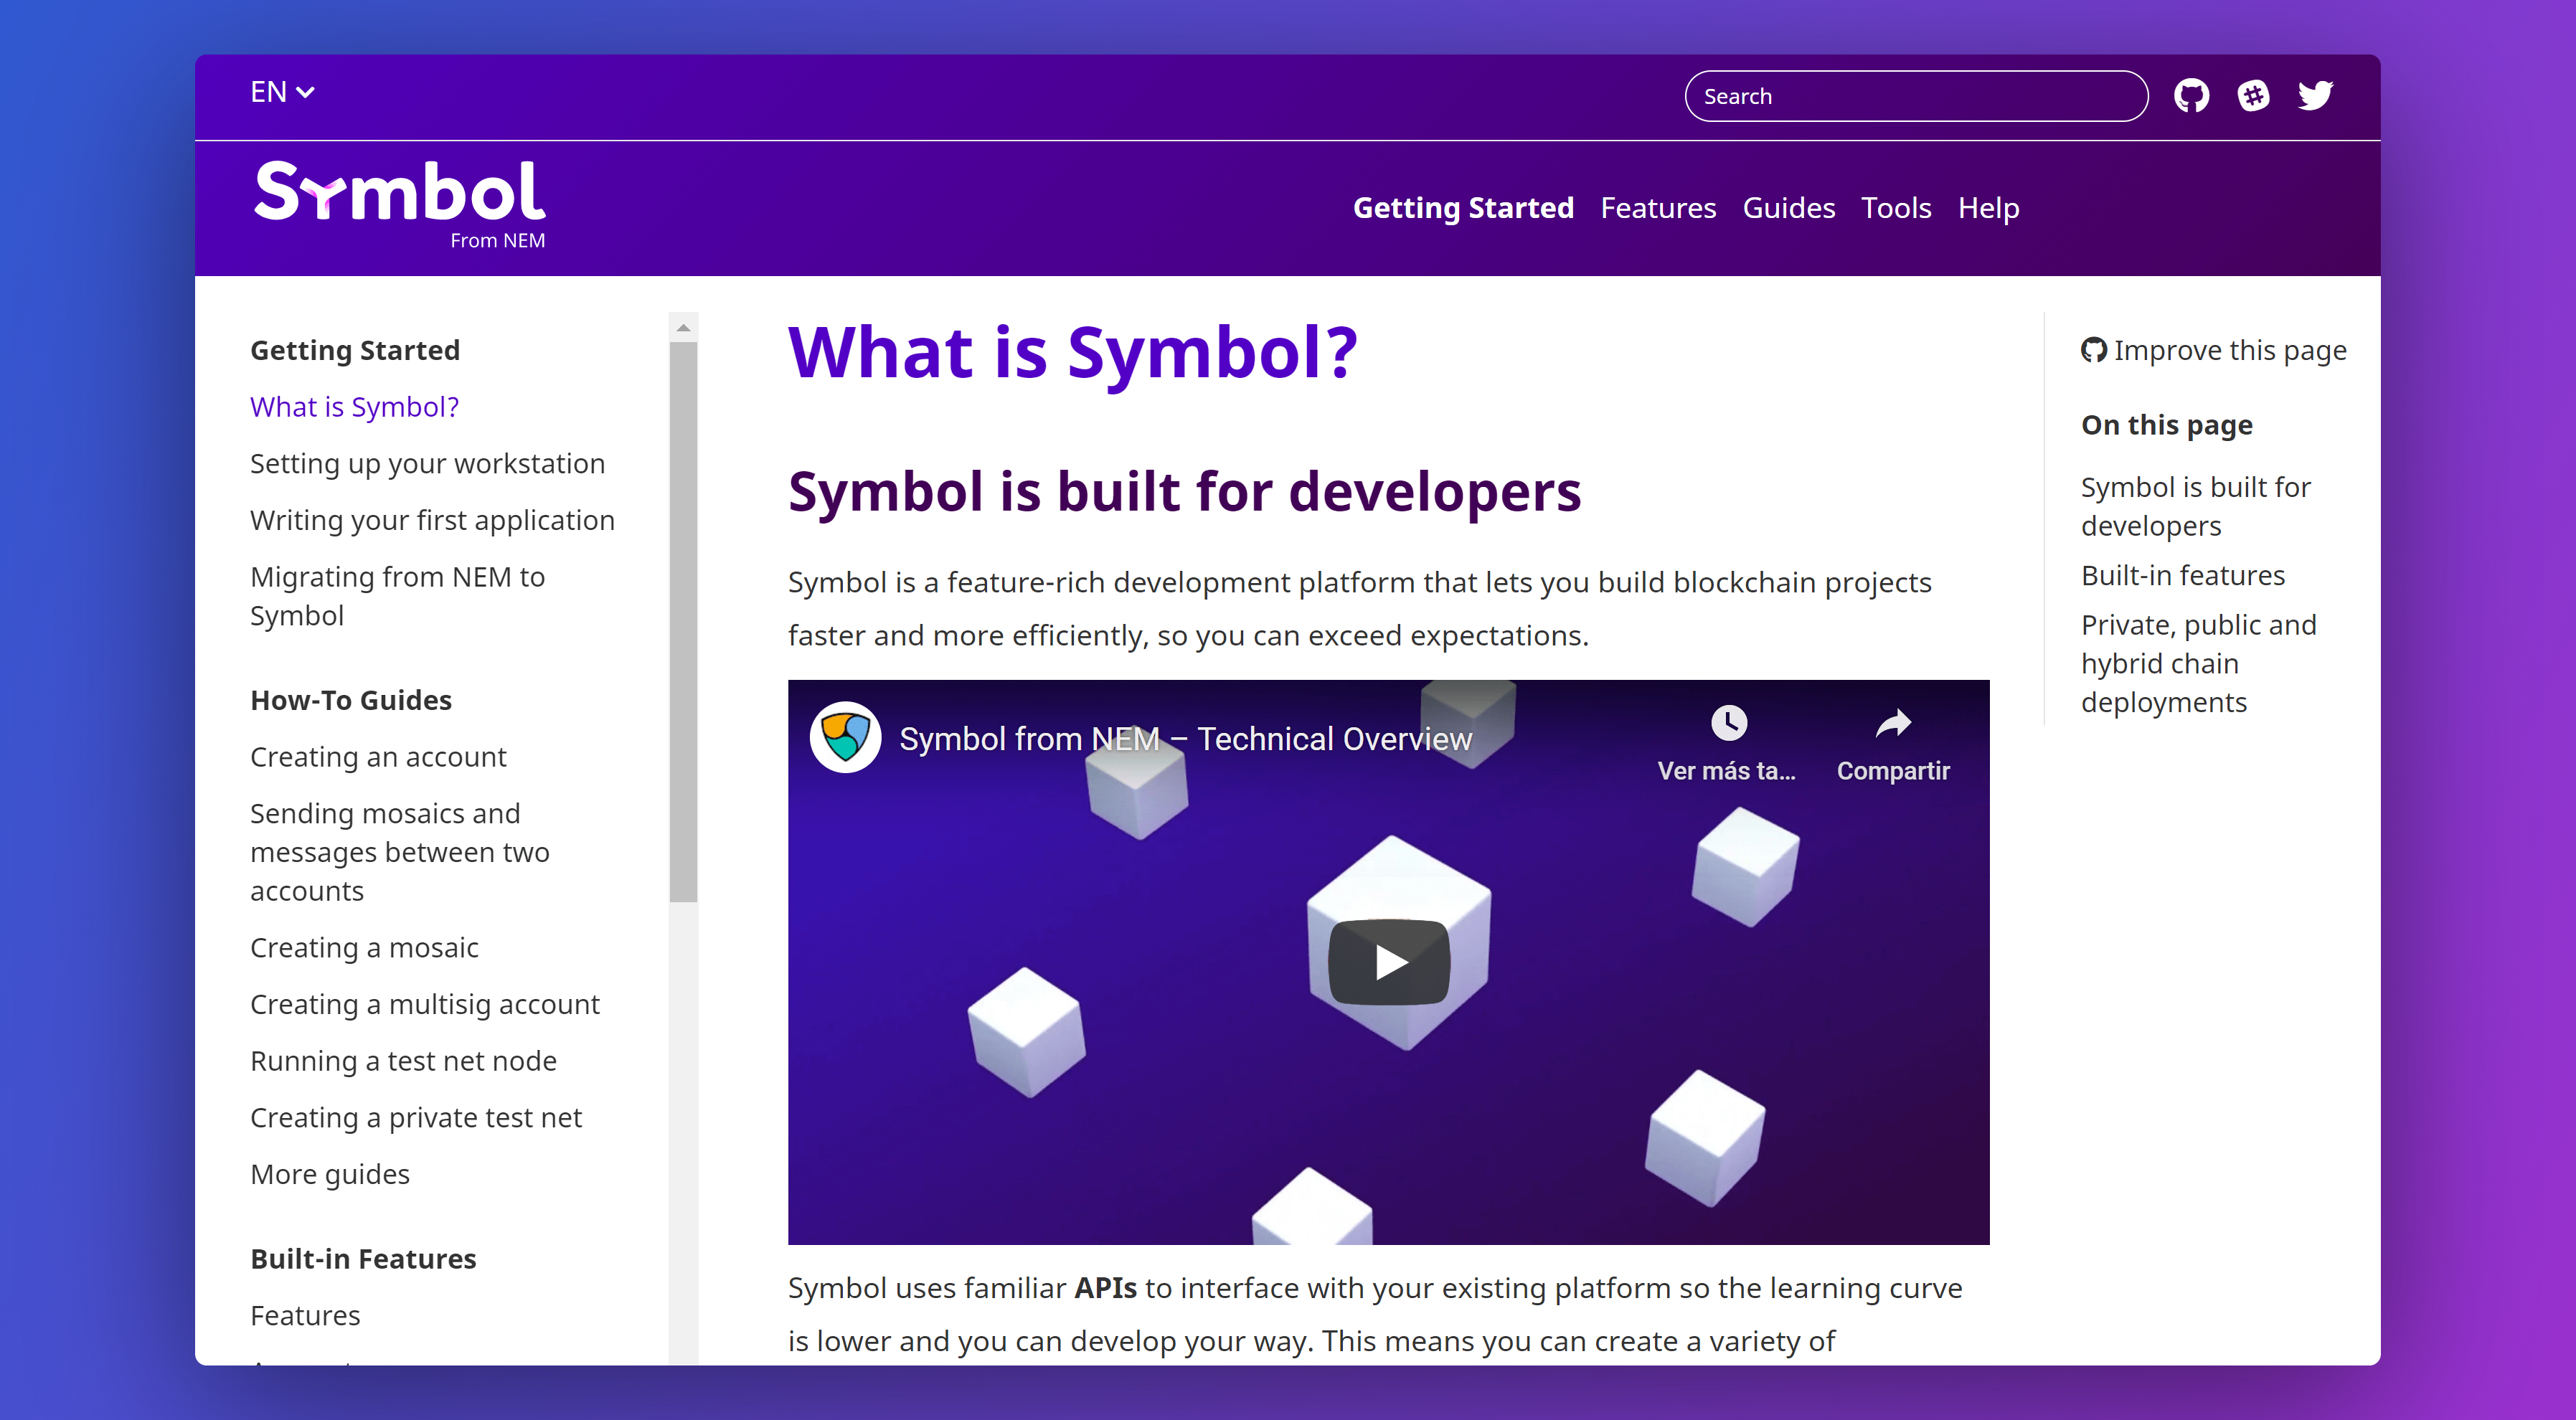Open Setting up your workstation

tap(427, 464)
